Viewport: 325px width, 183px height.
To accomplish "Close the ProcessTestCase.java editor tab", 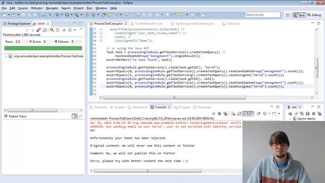I will [125, 24].
